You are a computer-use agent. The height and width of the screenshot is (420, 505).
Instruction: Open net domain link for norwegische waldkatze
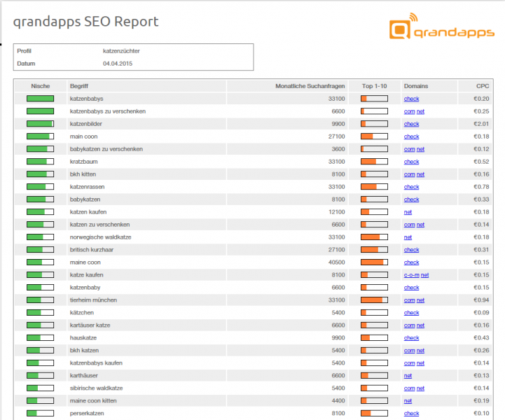(x=408, y=237)
